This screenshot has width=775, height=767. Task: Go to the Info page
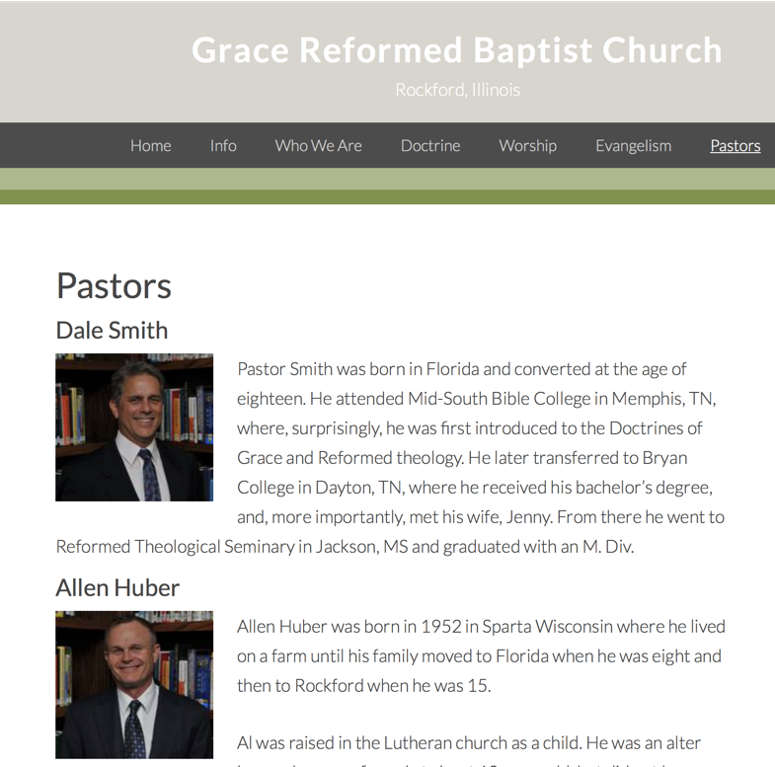pos(223,146)
